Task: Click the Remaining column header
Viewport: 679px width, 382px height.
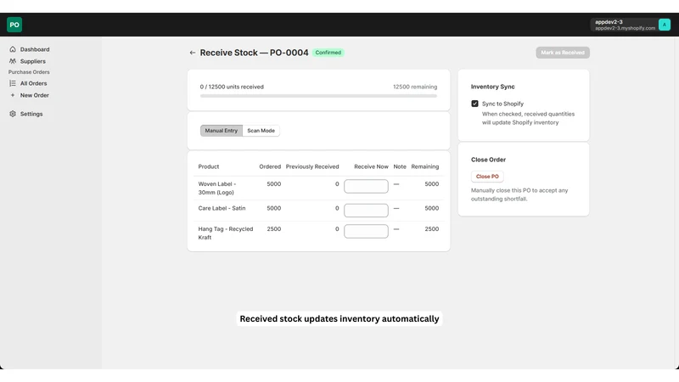Action: pyautogui.click(x=425, y=166)
